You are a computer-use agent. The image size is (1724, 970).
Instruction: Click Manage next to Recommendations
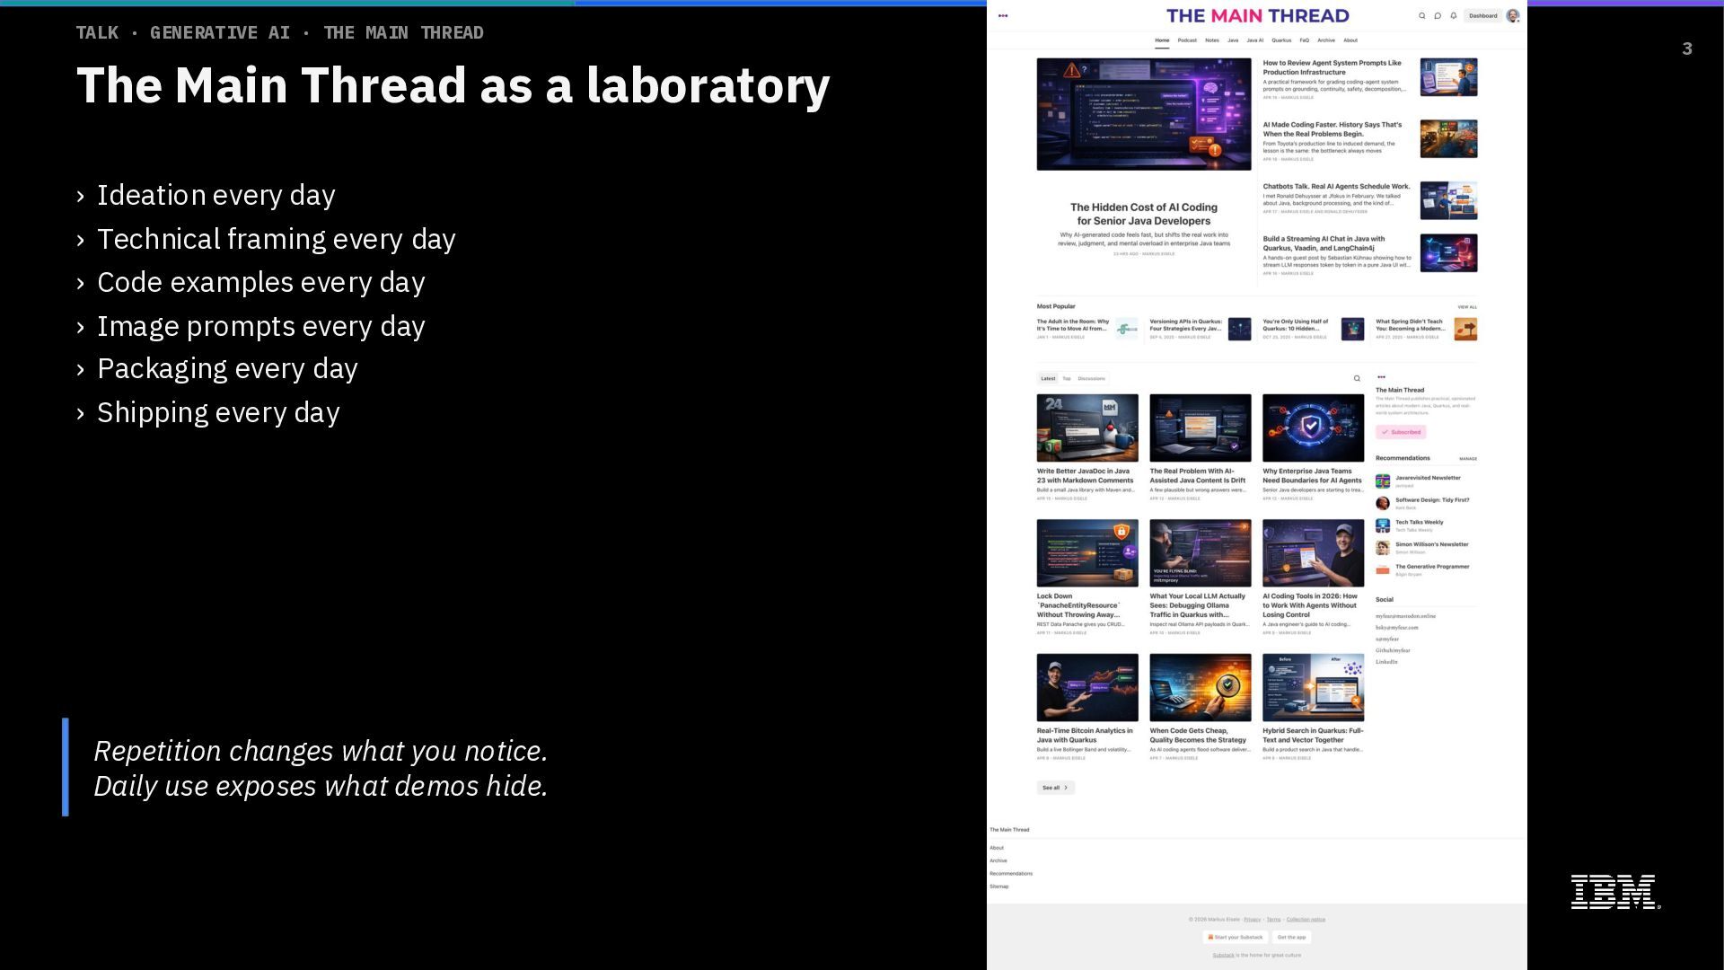(x=1468, y=459)
